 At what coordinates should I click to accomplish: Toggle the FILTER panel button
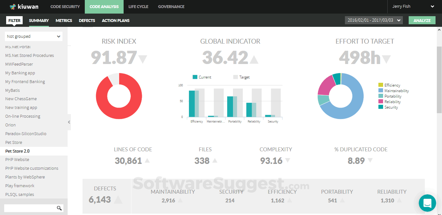[14, 20]
